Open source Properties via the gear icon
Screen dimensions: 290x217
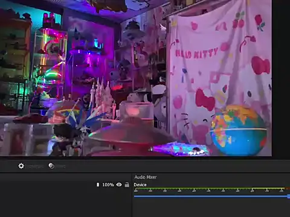tap(21, 166)
